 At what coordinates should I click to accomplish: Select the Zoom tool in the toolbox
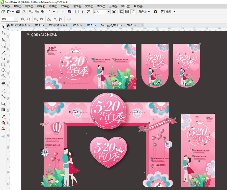pos(3,45)
